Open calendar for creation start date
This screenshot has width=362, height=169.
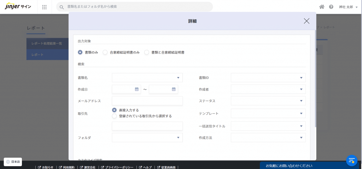137,89
